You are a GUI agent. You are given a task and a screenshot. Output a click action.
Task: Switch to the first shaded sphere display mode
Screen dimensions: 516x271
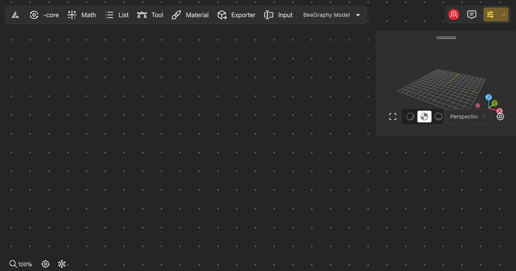(x=410, y=117)
